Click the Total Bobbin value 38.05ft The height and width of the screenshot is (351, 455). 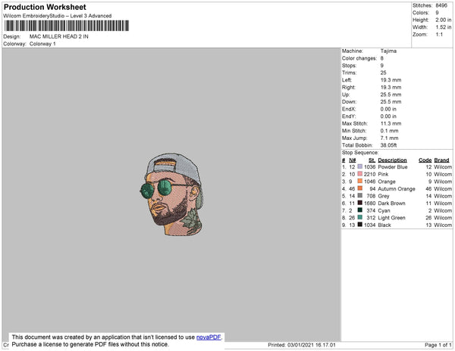[x=388, y=145]
